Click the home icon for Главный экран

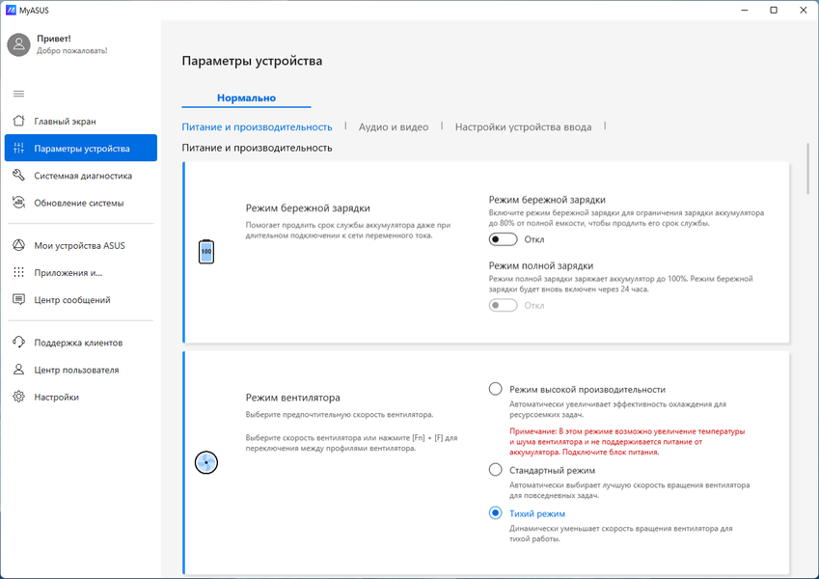pyautogui.click(x=18, y=122)
